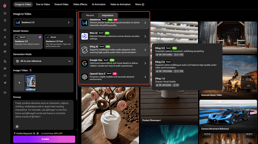Click the help icon beside Image / Video
258x144 pixels.
(x=31, y=70)
